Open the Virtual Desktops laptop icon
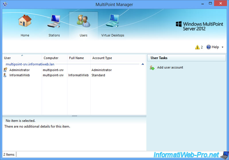 coord(112,21)
